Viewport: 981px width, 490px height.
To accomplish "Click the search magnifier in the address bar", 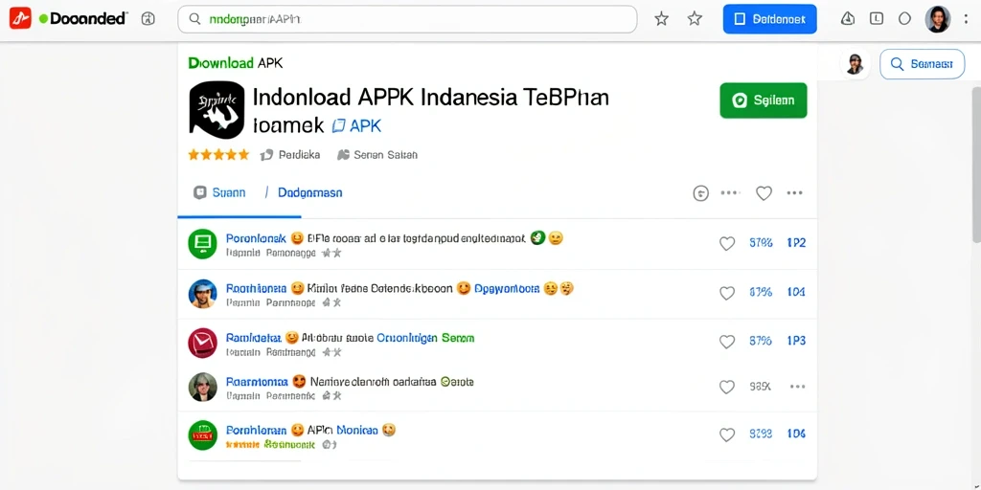I will (x=194, y=19).
